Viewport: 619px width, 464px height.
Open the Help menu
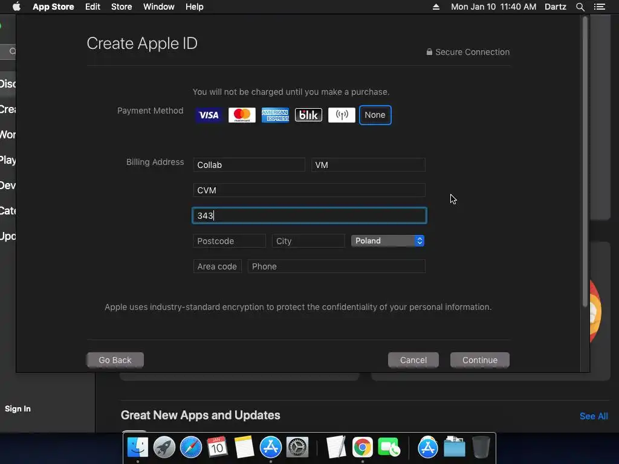click(x=195, y=7)
